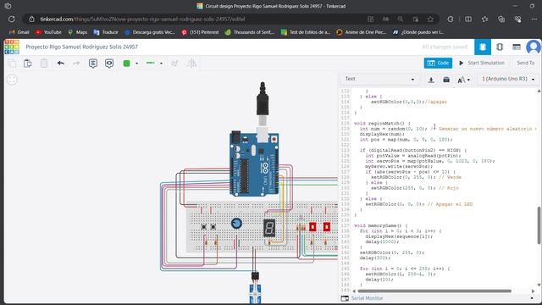
Task: Favorite this page with the star icon
Action: [430, 19]
